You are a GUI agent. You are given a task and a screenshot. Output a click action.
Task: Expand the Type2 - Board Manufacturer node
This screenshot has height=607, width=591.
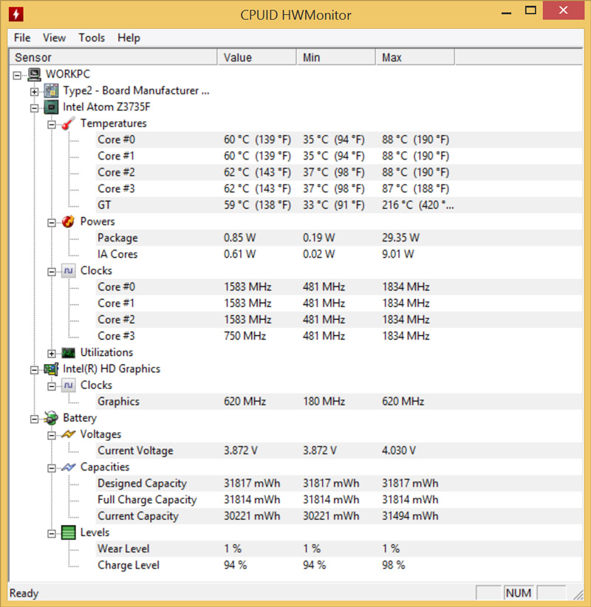click(34, 91)
